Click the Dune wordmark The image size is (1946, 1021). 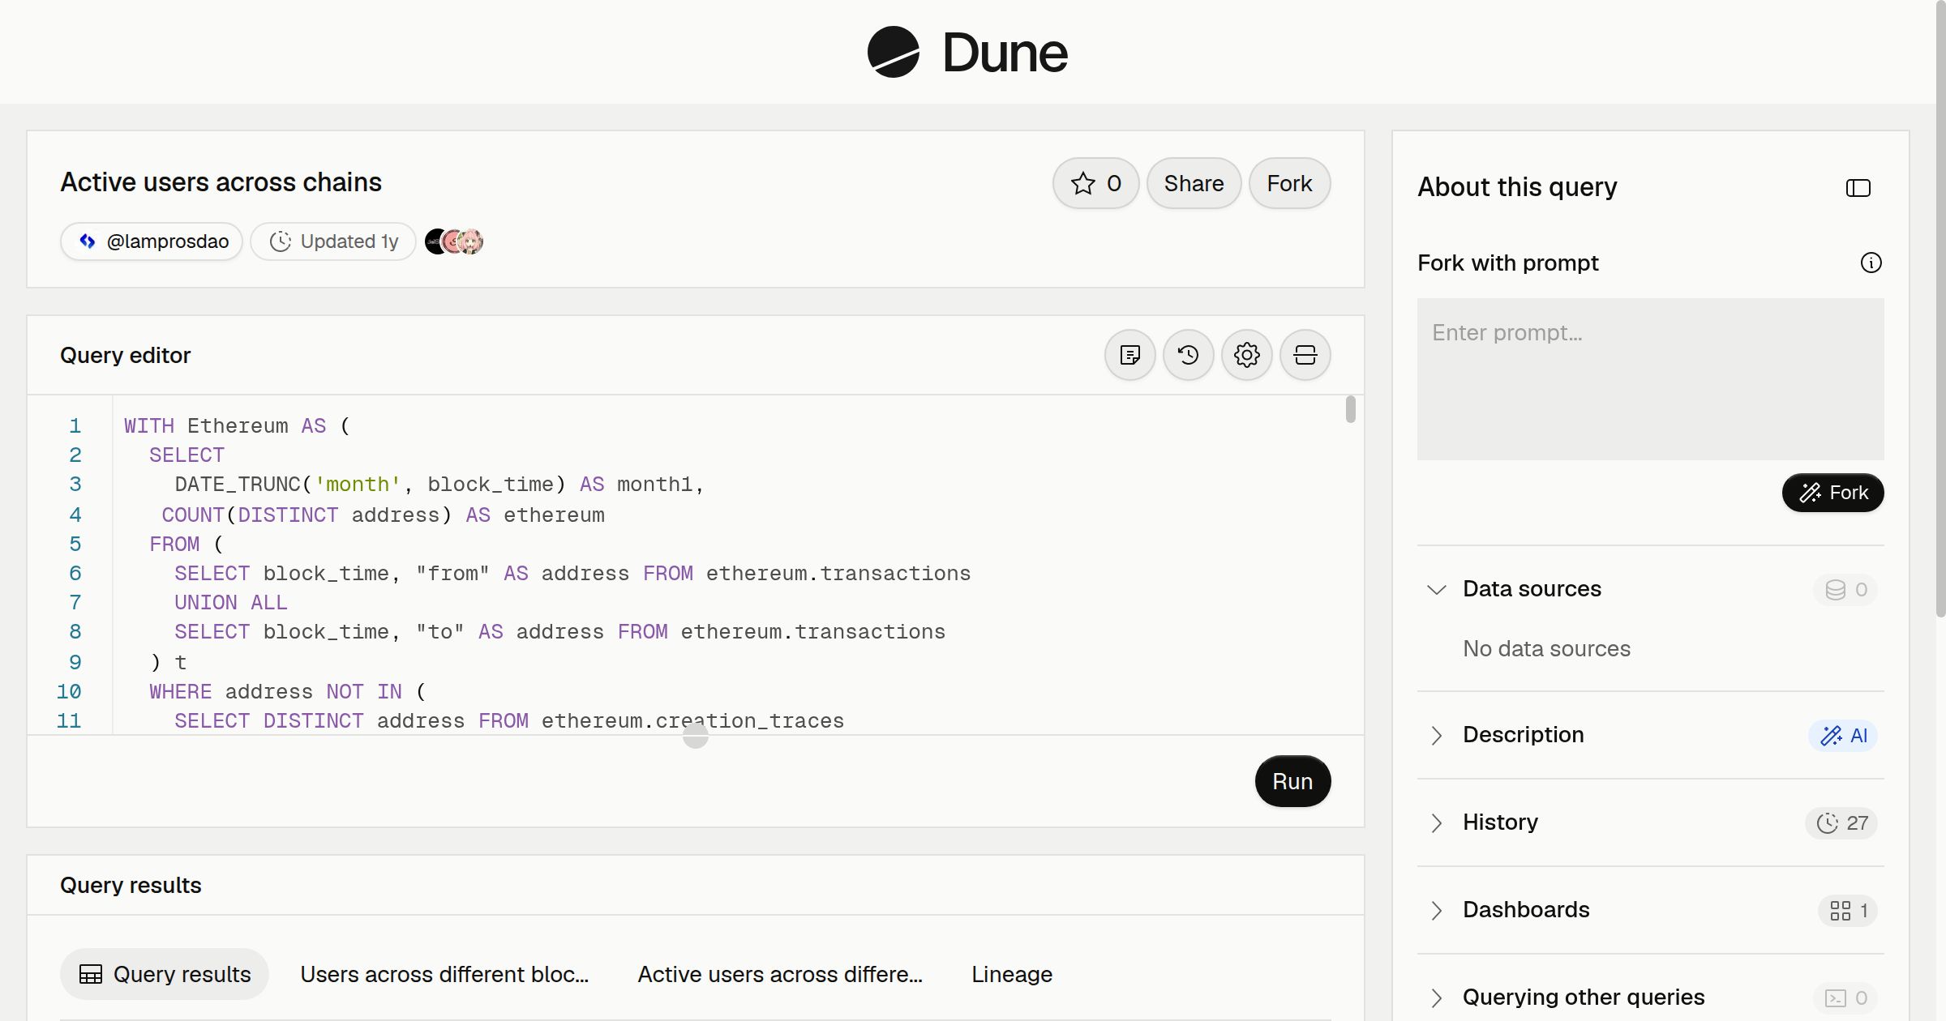tap(1005, 53)
